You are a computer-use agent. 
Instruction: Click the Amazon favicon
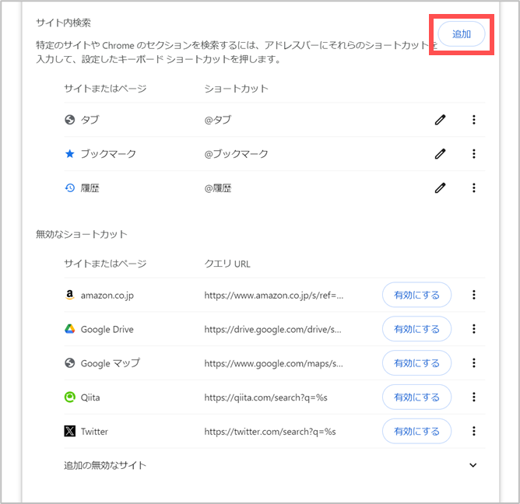pyautogui.click(x=69, y=295)
